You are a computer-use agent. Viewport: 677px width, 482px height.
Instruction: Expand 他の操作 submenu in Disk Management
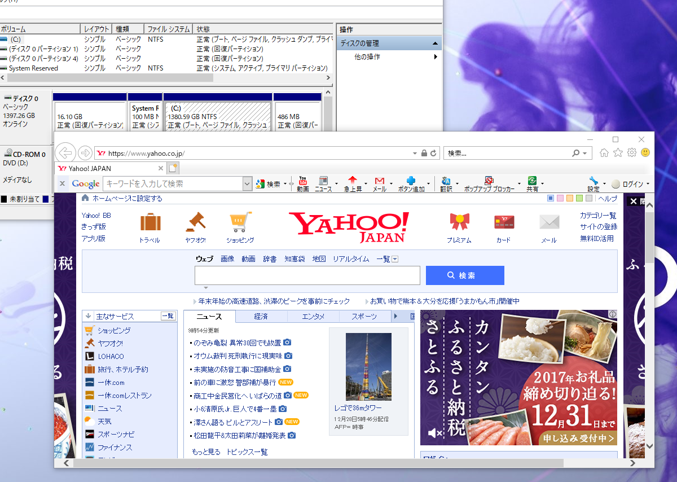(436, 57)
